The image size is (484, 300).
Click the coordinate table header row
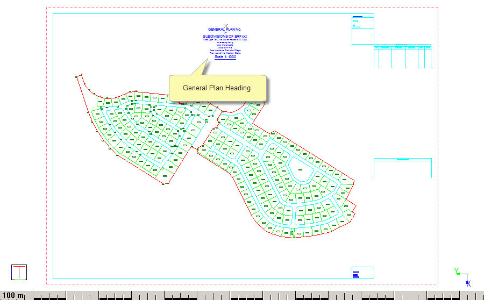point(402,47)
